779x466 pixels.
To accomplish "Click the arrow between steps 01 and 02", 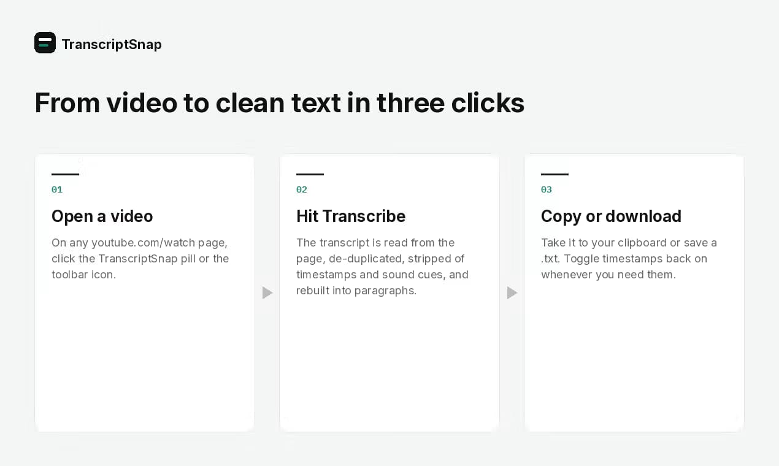I will pyautogui.click(x=267, y=292).
